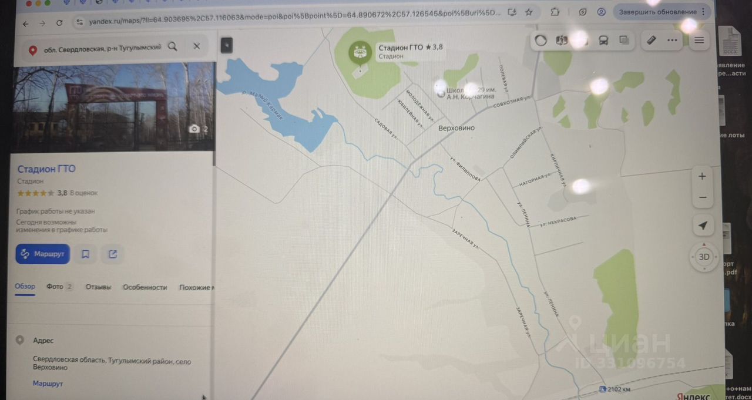Toggle the 3D view mode
This screenshot has height=400, width=752.
point(704,257)
